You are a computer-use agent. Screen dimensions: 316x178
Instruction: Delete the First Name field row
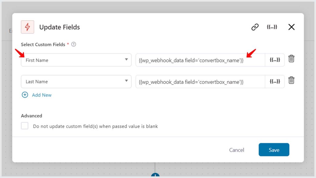click(291, 58)
